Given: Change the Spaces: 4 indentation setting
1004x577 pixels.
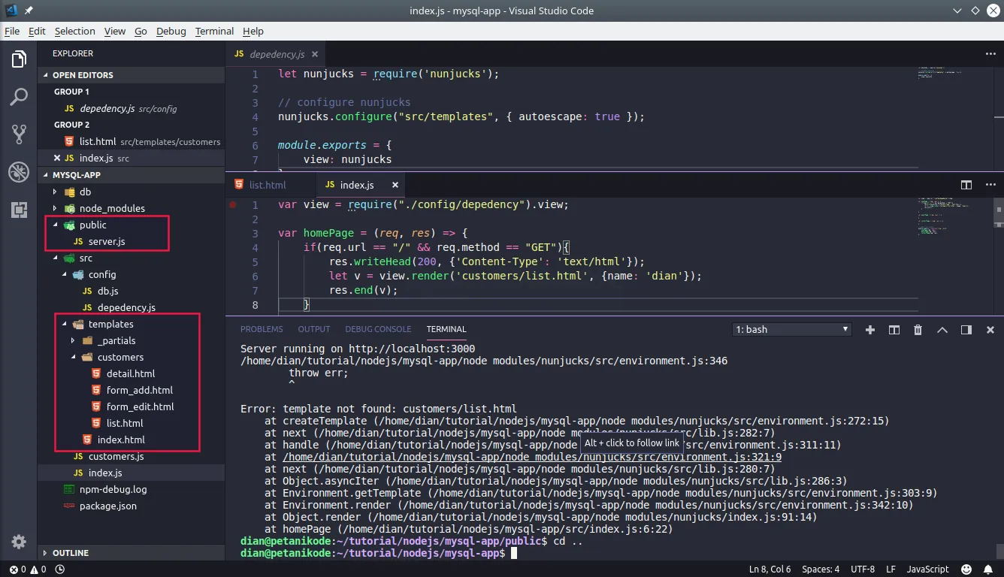Looking at the screenshot, I should [821, 569].
